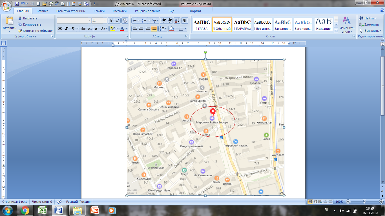Image resolution: width=385 pixels, height=216 pixels.
Task: Click the Office button
Action: point(6,6)
